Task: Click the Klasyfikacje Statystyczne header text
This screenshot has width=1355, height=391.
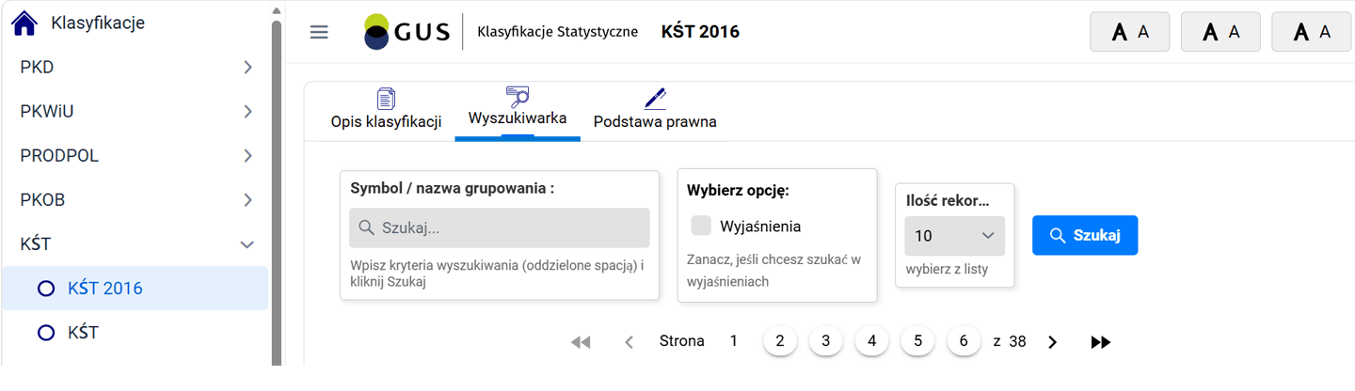Action: [x=558, y=32]
